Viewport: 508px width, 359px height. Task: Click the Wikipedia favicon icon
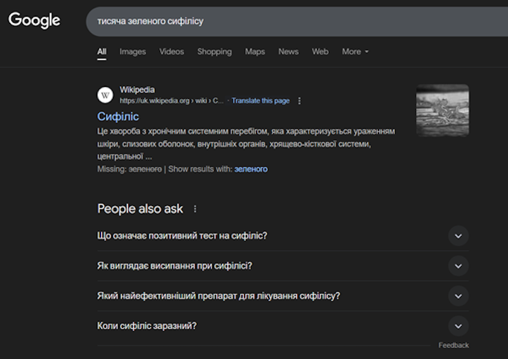click(105, 95)
